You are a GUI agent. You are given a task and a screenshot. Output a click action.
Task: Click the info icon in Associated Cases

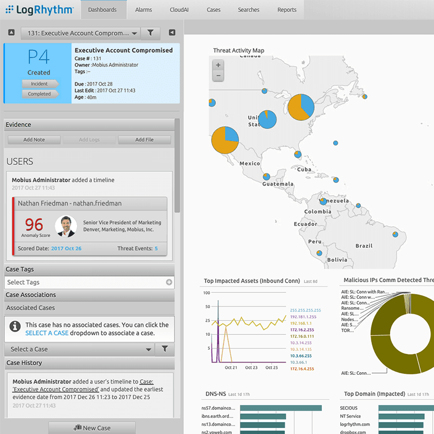[x=15, y=327]
